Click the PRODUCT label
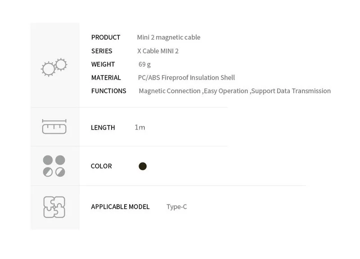Viewport: 360px width, 259px height. tap(106, 37)
